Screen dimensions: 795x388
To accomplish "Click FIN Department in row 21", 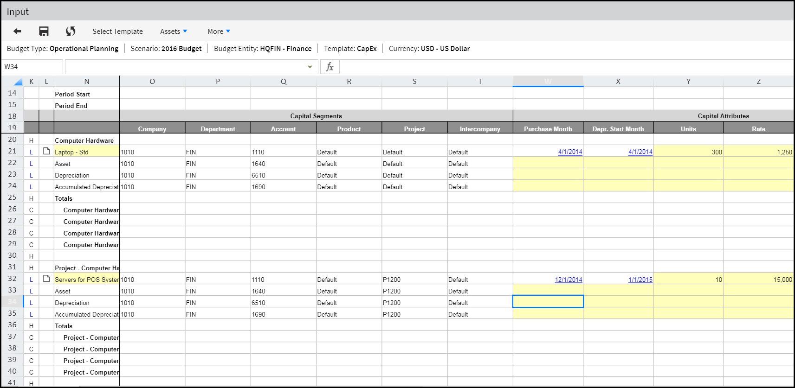I will click(218, 152).
